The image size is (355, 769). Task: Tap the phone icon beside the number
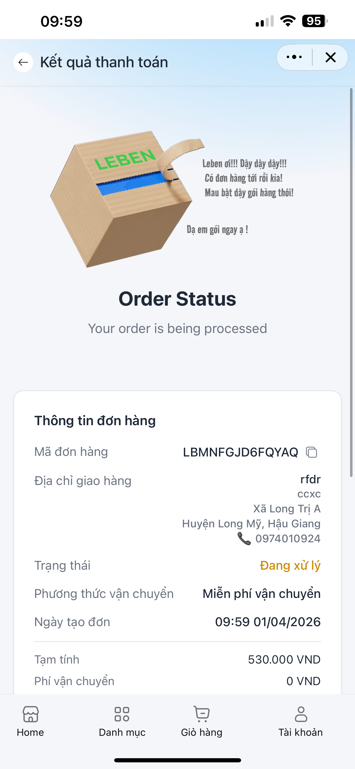(x=244, y=538)
